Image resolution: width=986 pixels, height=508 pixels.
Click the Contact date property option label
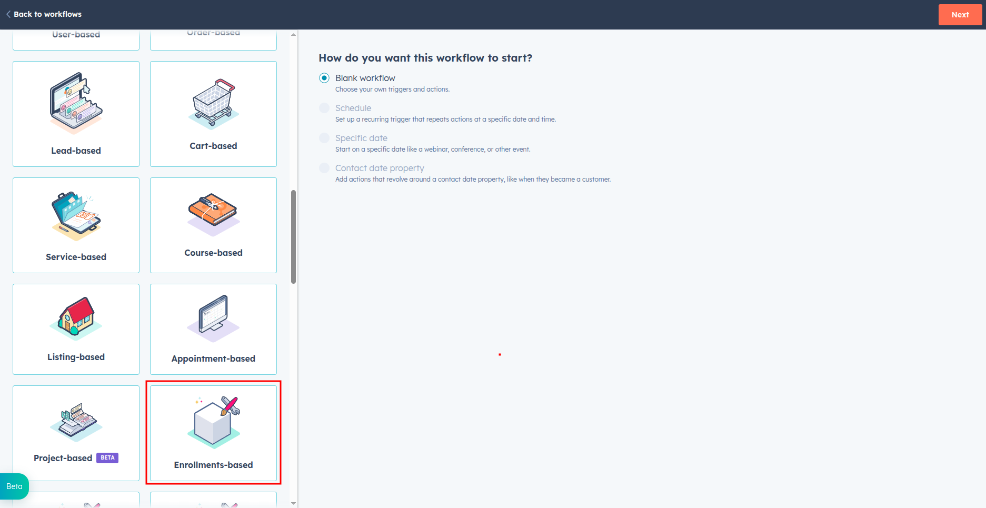coord(380,168)
